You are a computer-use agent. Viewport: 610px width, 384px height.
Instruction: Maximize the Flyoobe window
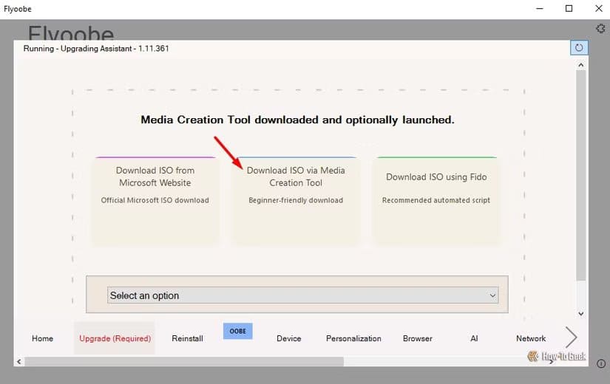point(569,9)
